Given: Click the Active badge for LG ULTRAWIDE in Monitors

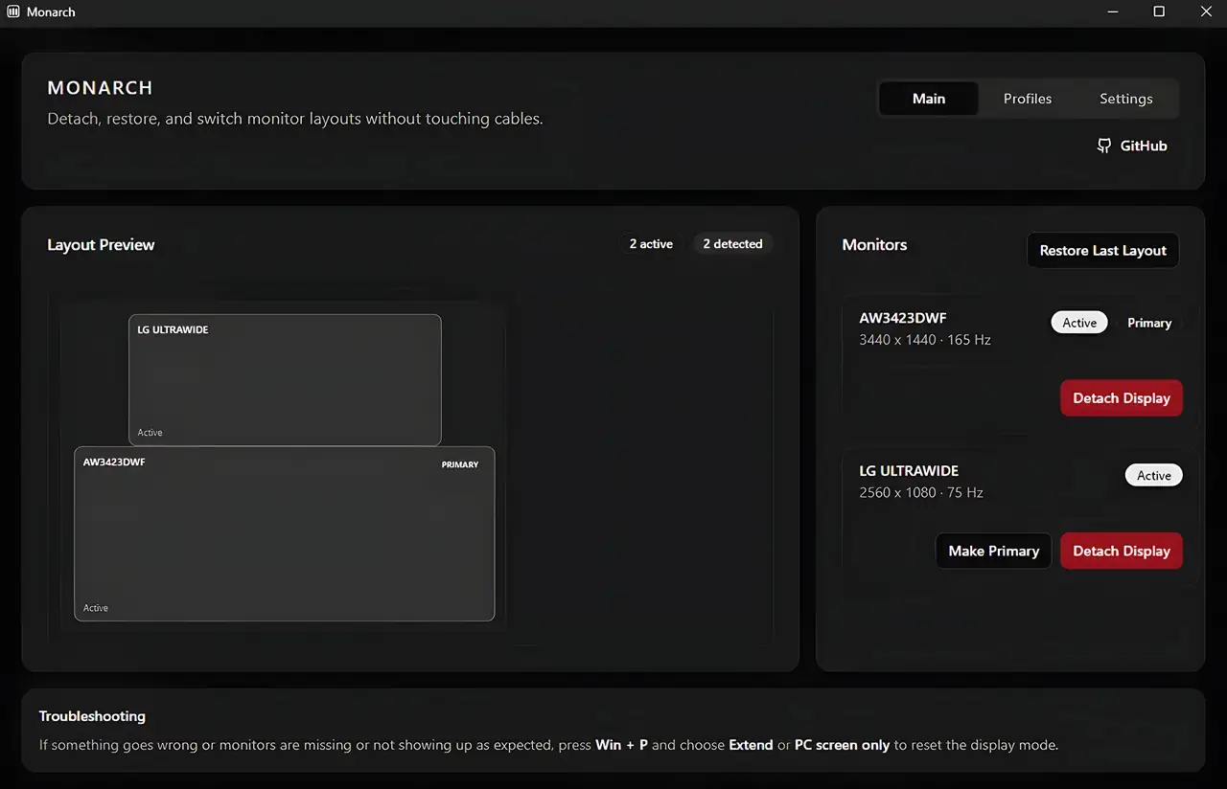Looking at the screenshot, I should (x=1154, y=476).
